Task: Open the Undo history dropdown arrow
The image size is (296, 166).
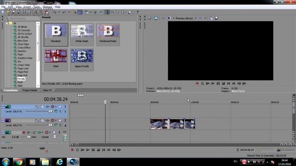Action: point(59,12)
